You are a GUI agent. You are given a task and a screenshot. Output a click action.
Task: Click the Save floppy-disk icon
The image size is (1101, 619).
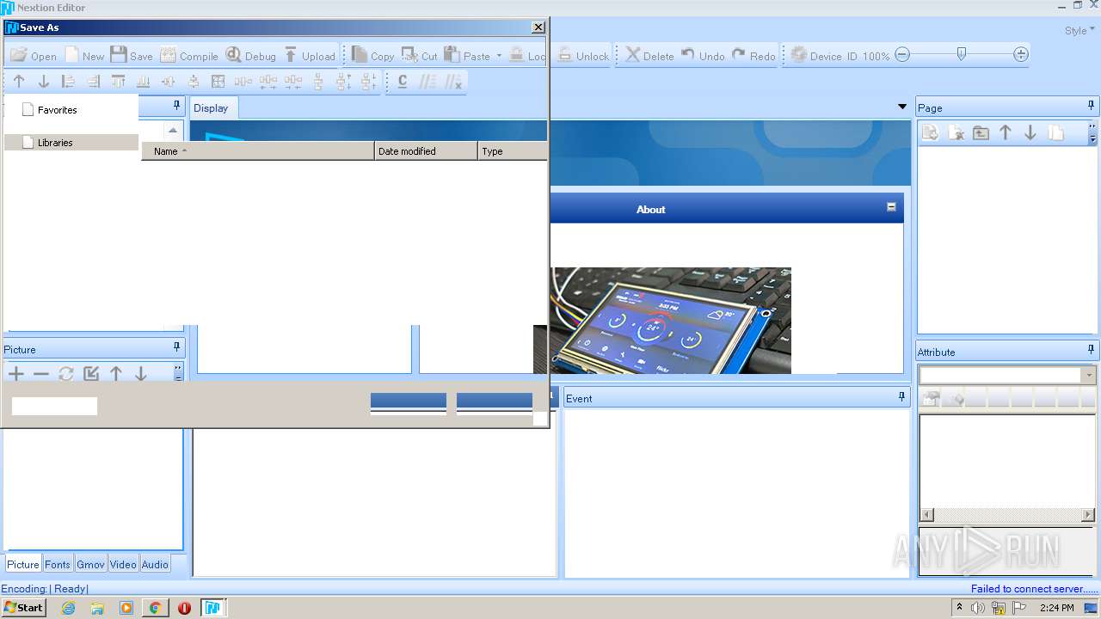coord(132,55)
